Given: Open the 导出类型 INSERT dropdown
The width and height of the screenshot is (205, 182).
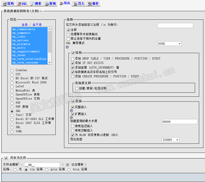Looking at the screenshot, I should 170,140.
